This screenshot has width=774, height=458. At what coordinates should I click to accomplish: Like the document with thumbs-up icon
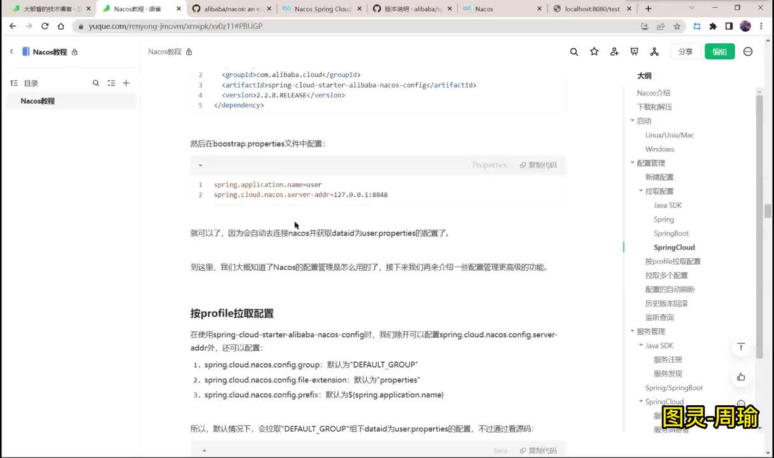pyautogui.click(x=741, y=377)
